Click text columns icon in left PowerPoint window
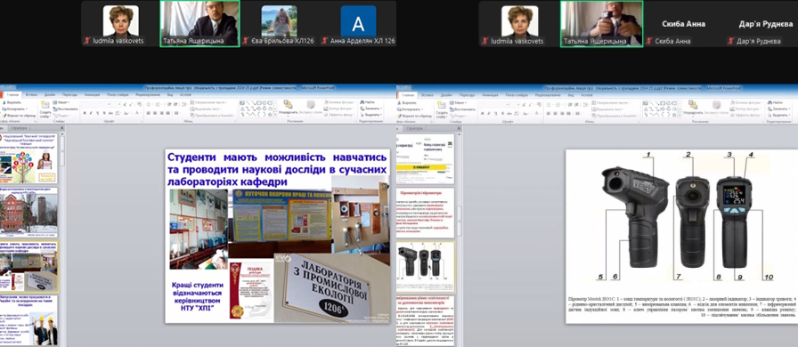 click(x=177, y=113)
